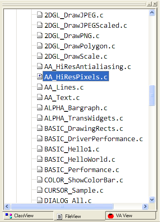The width and height of the screenshot is (160, 222).
Task: Click the vertical scrollbar thumb
Action: coord(152,95)
